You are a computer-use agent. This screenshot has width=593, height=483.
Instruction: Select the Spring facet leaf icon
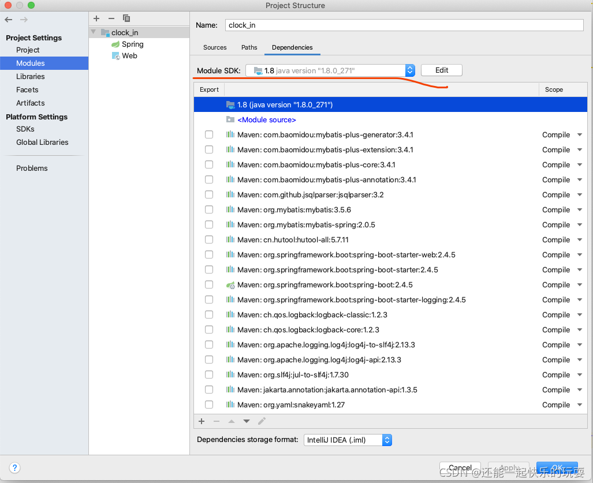115,44
